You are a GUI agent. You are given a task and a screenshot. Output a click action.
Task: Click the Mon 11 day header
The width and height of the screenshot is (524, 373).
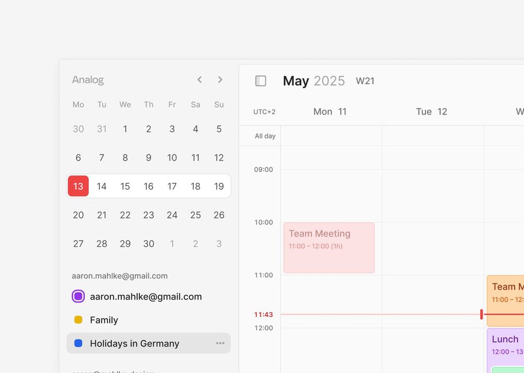click(x=330, y=111)
